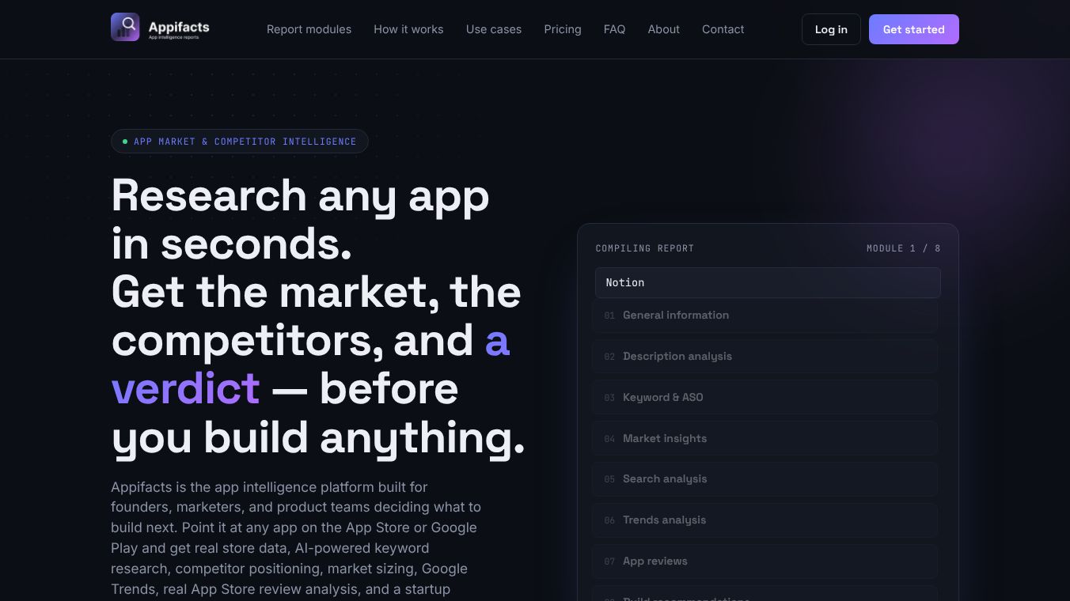The image size is (1070, 601).
Task: Select the Search analysis module row
Action: coord(765,479)
